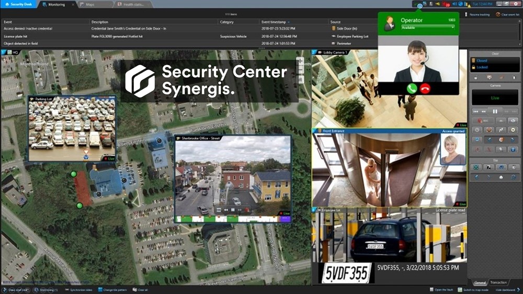
Task: Click the Parking Lot camera thumbnail on map
Action: coord(72,129)
